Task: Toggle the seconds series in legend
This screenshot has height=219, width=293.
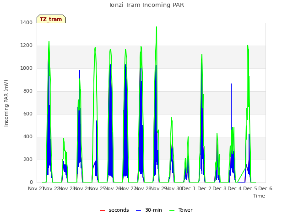Action: click(114, 210)
